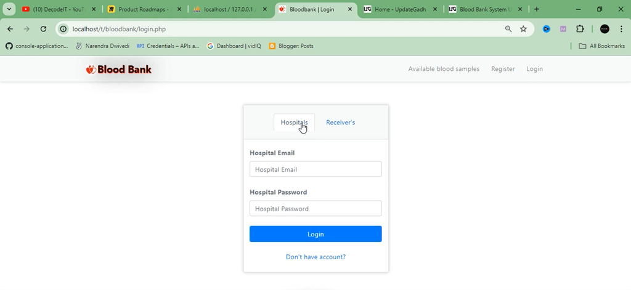Open a new browser tab
The height and width of the screenshot is (290, 631).
click(x=537, y=9)
